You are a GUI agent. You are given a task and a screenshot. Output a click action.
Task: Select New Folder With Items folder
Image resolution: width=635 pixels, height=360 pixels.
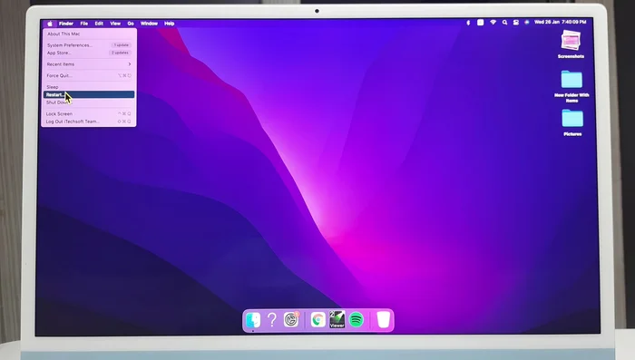tap(571, 80)
